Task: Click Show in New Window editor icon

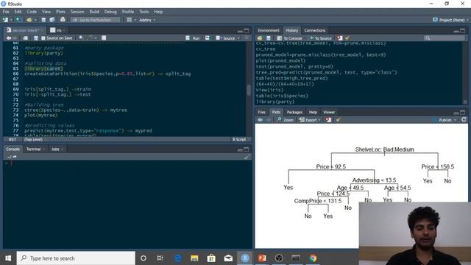Action: (x=25, y=38)
